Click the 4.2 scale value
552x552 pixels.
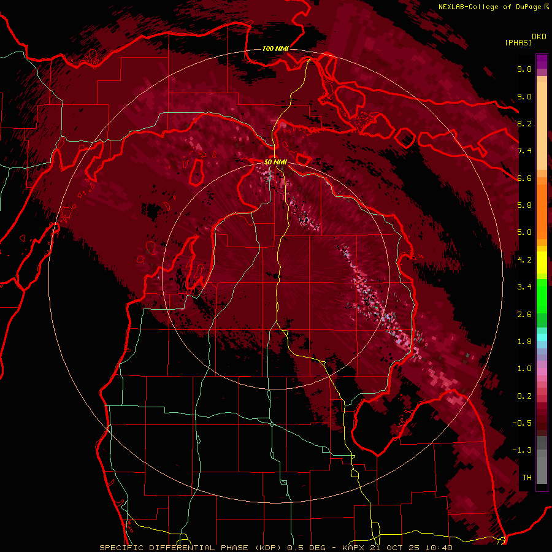coord(524,260)
